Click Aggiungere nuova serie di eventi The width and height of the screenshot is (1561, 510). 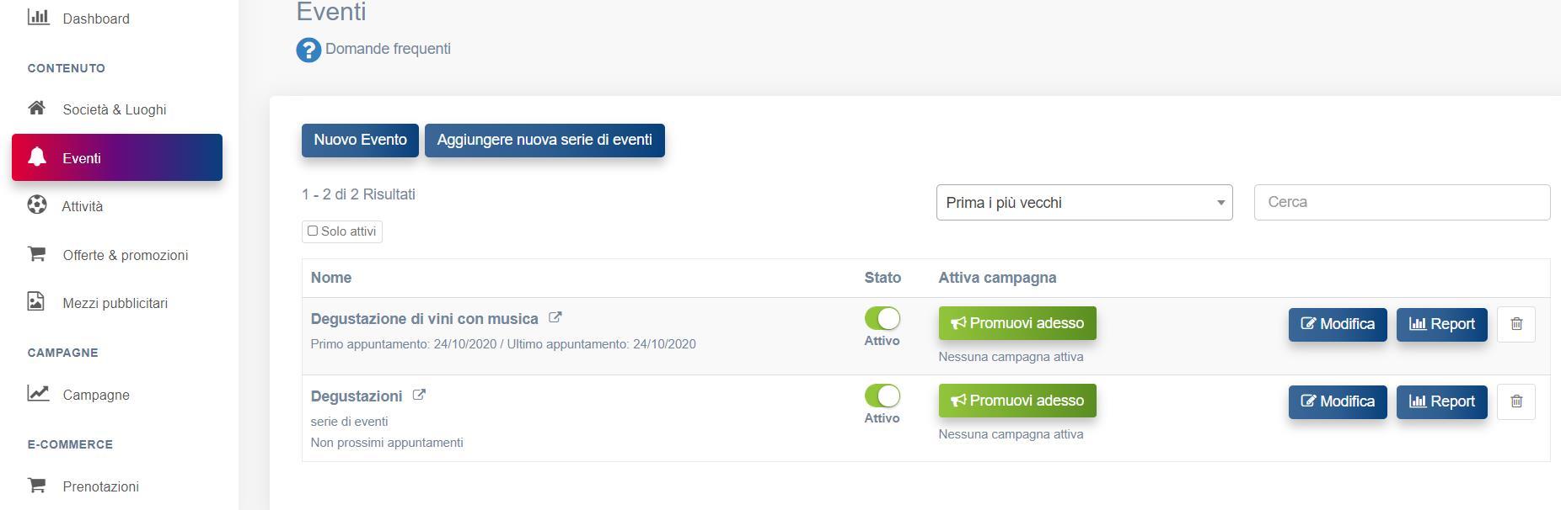click(544, 140)
